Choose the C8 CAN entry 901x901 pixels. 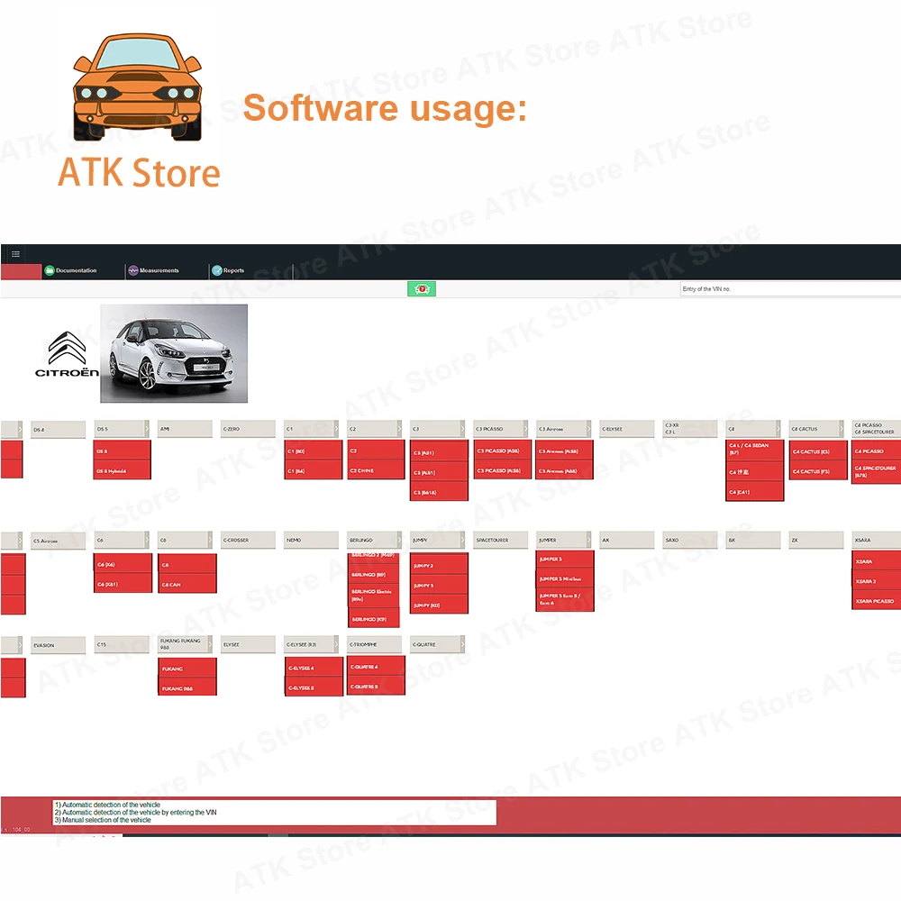click(187, 585)
